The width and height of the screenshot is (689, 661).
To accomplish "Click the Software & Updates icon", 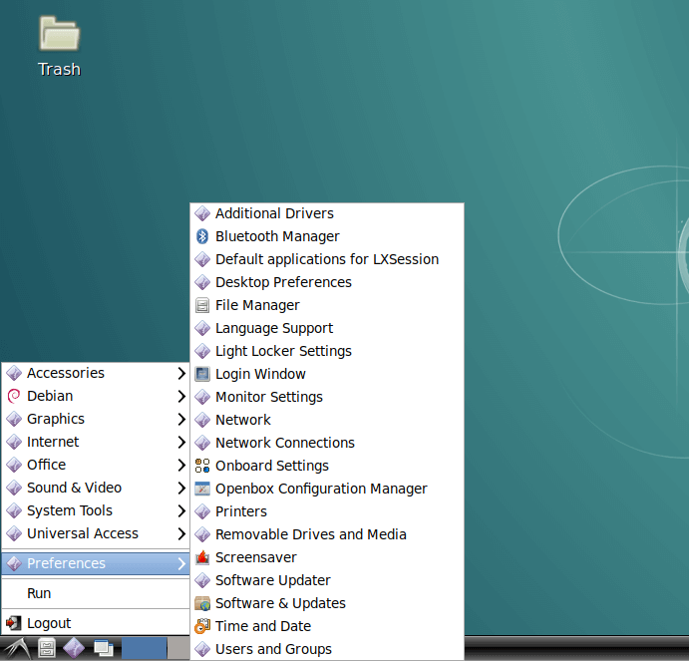I will (x=202, y=603).
